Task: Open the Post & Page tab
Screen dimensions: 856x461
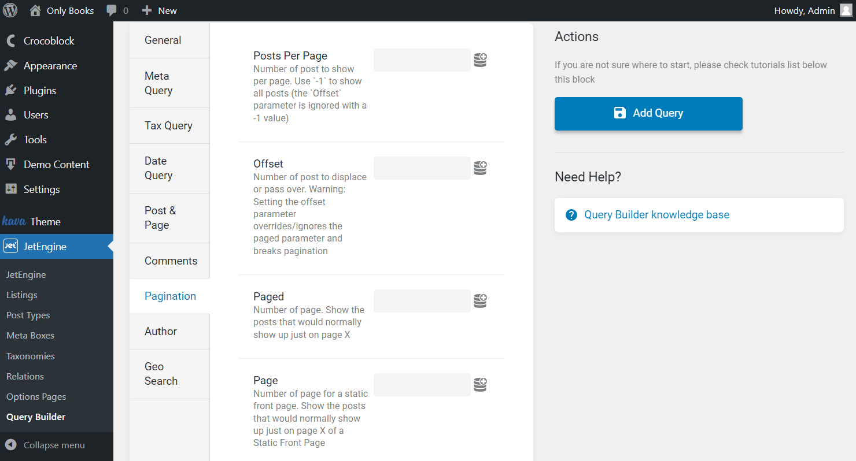Action: (169, 218)
